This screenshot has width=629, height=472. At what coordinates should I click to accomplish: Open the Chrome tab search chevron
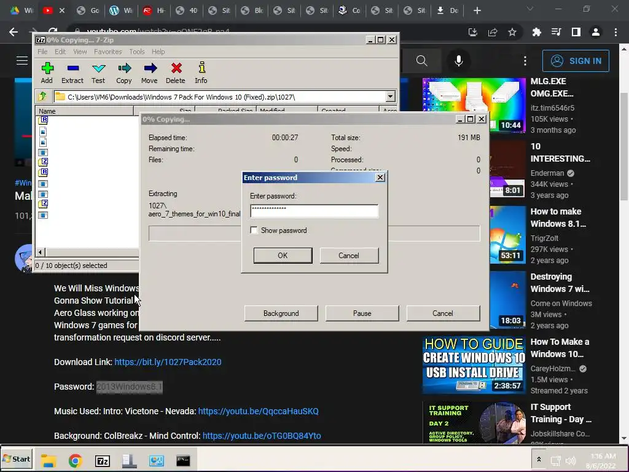coord(530,9)
